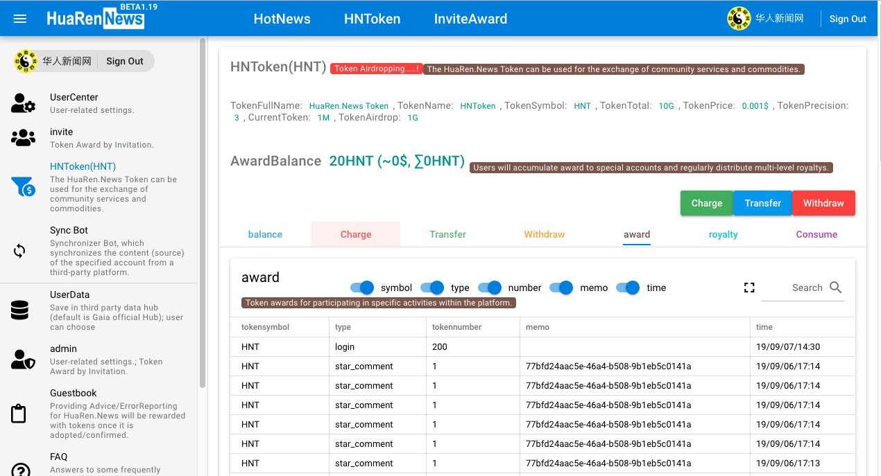881x476 pixels.
Task: Toggle the symbol column switch
Action: click(x=362, y=288)
